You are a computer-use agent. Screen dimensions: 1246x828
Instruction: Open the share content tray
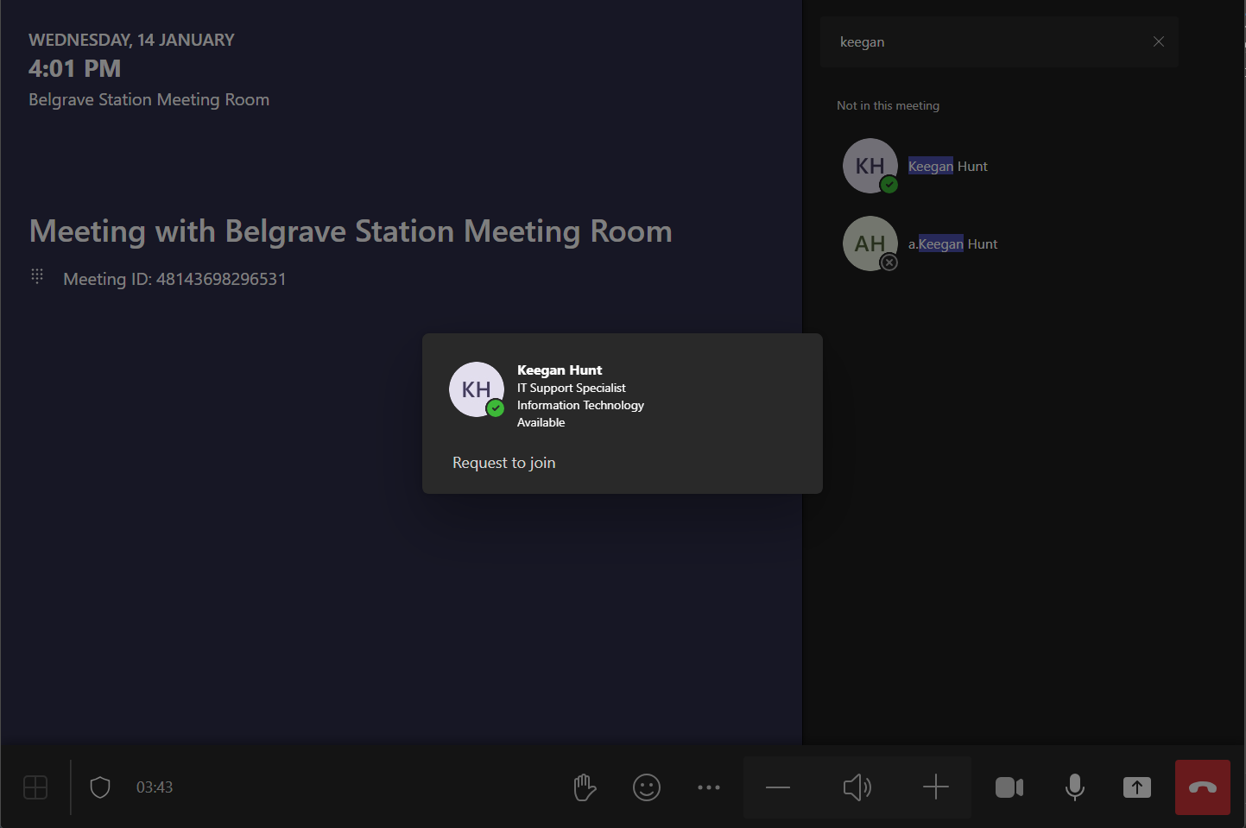coord(1136,787)
